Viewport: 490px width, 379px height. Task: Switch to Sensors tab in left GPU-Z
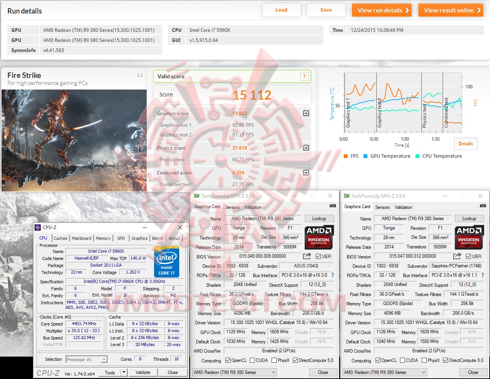click(232, 207)
